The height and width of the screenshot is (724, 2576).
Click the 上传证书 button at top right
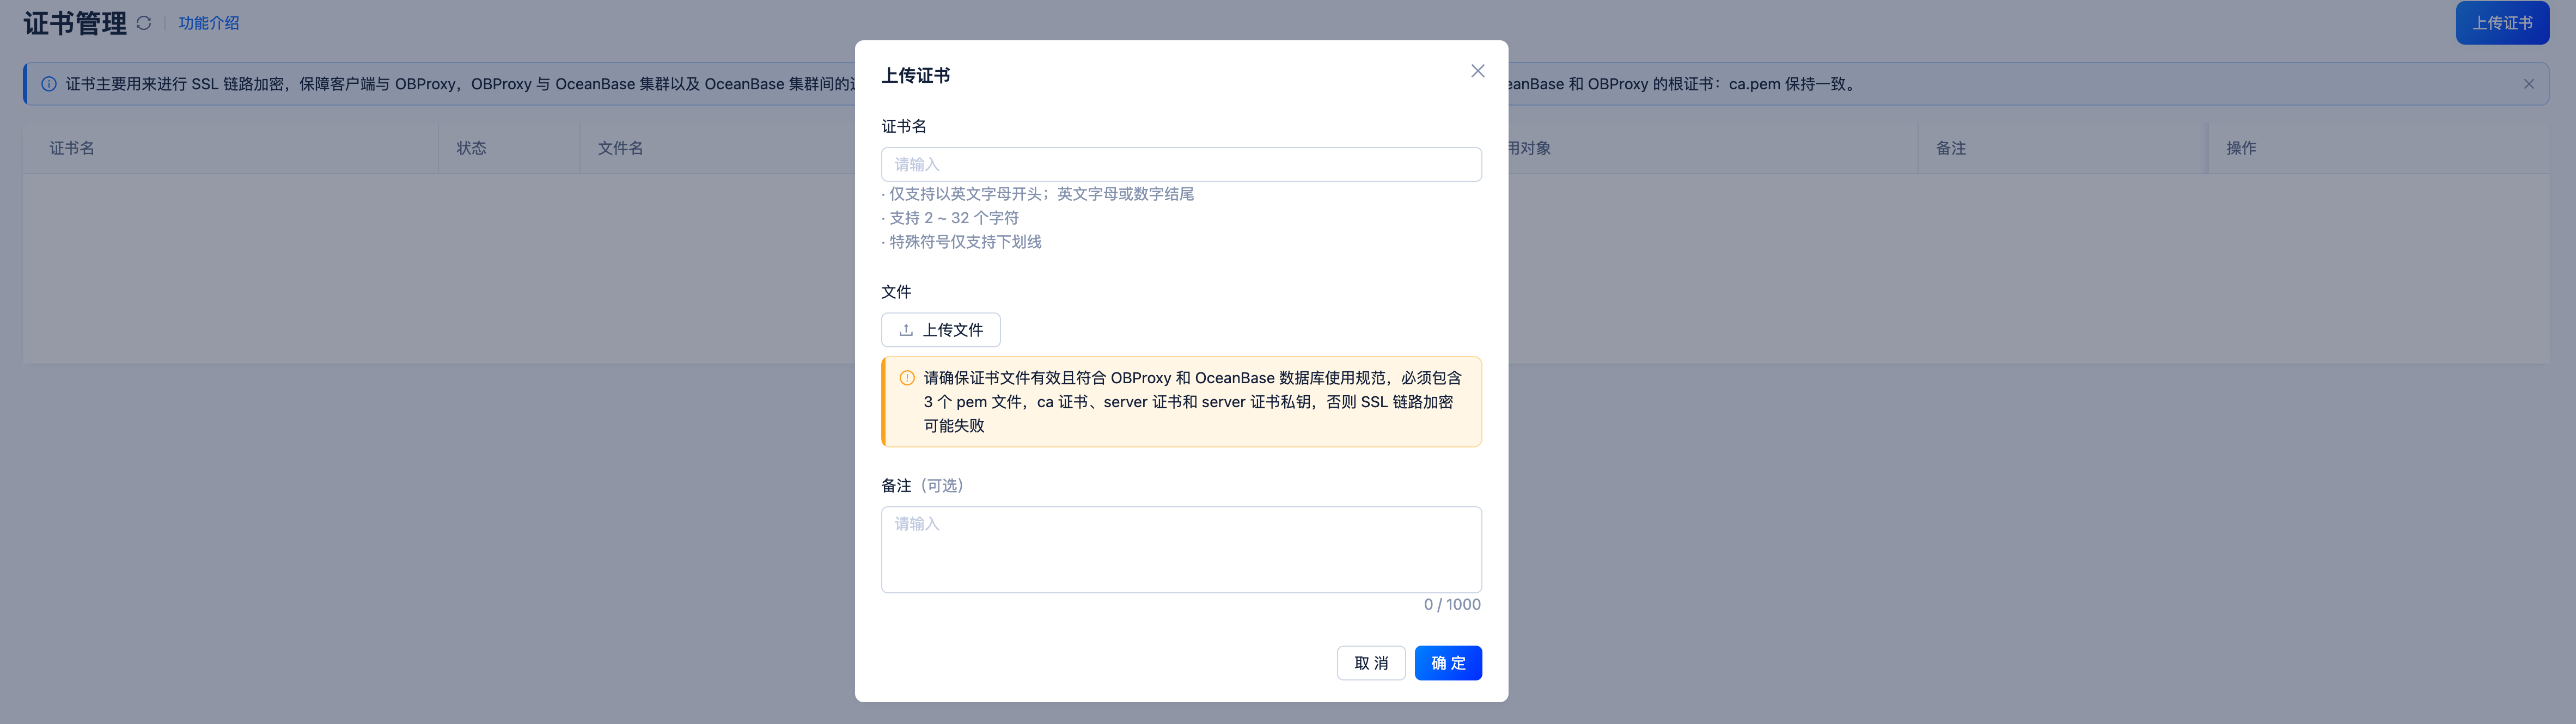click(x=2503, y=21)
